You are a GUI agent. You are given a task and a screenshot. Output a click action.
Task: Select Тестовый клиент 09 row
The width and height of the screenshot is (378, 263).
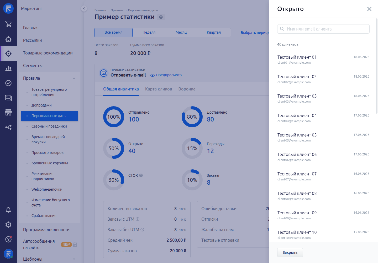(x=323, y=215)
